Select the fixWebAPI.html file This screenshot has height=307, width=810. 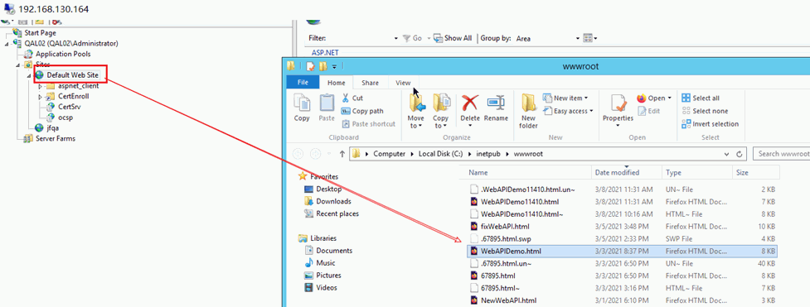click(x=622, y=226)
